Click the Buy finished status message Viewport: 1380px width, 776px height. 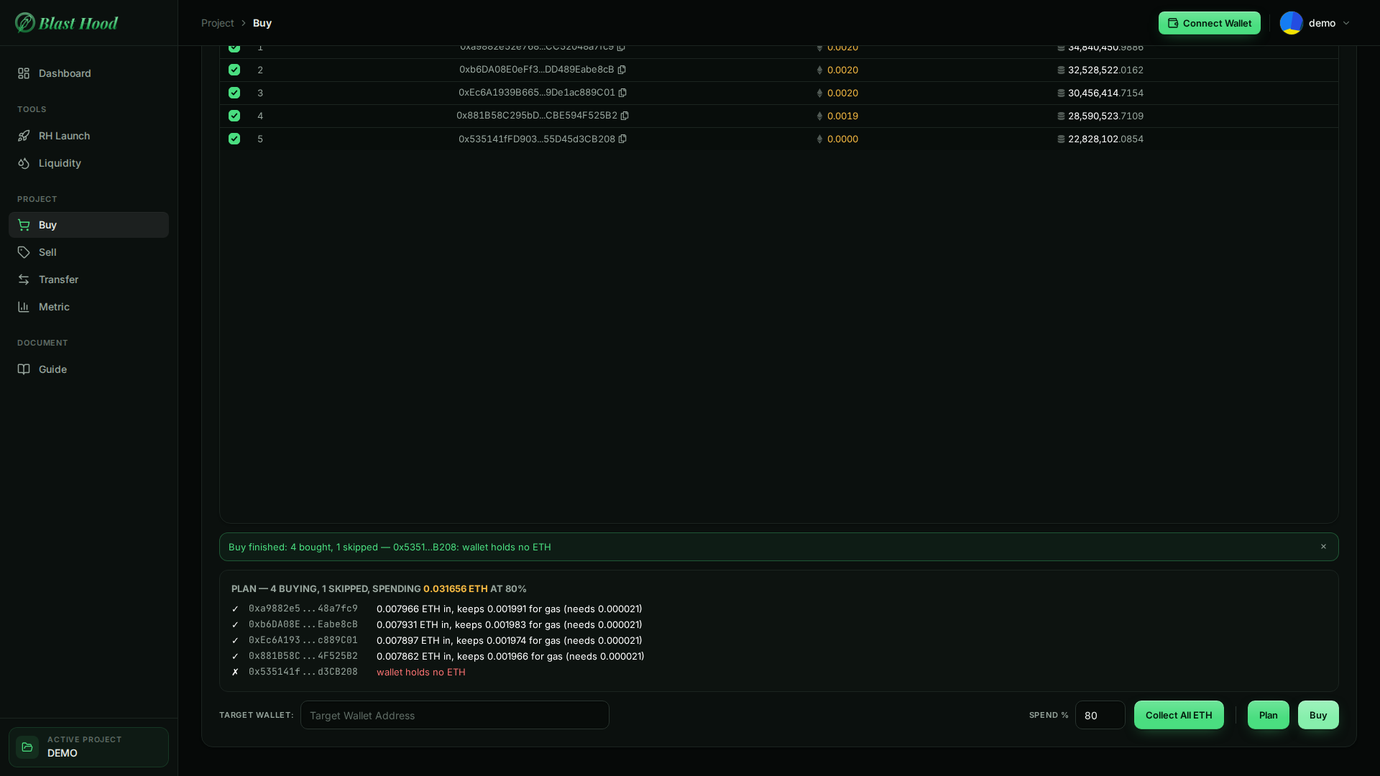coord(390,547)
